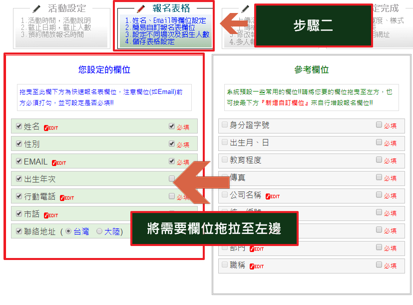
Task: Select the 大陸 radio button
Action: click(99, 231)
